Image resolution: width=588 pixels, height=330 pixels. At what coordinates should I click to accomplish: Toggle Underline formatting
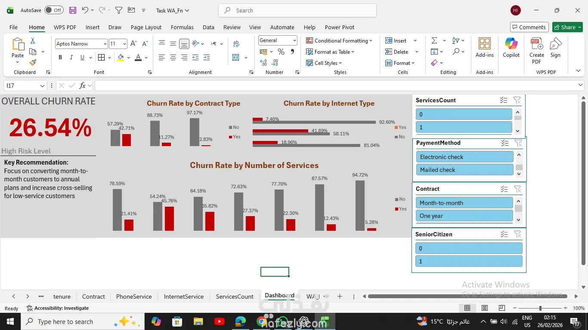82,58
